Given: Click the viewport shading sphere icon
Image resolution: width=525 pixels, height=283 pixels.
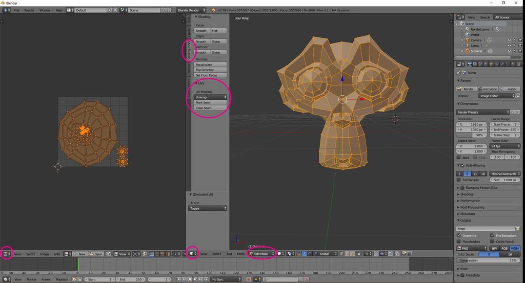Looking at the screenshot, I should tap(280, 254).
